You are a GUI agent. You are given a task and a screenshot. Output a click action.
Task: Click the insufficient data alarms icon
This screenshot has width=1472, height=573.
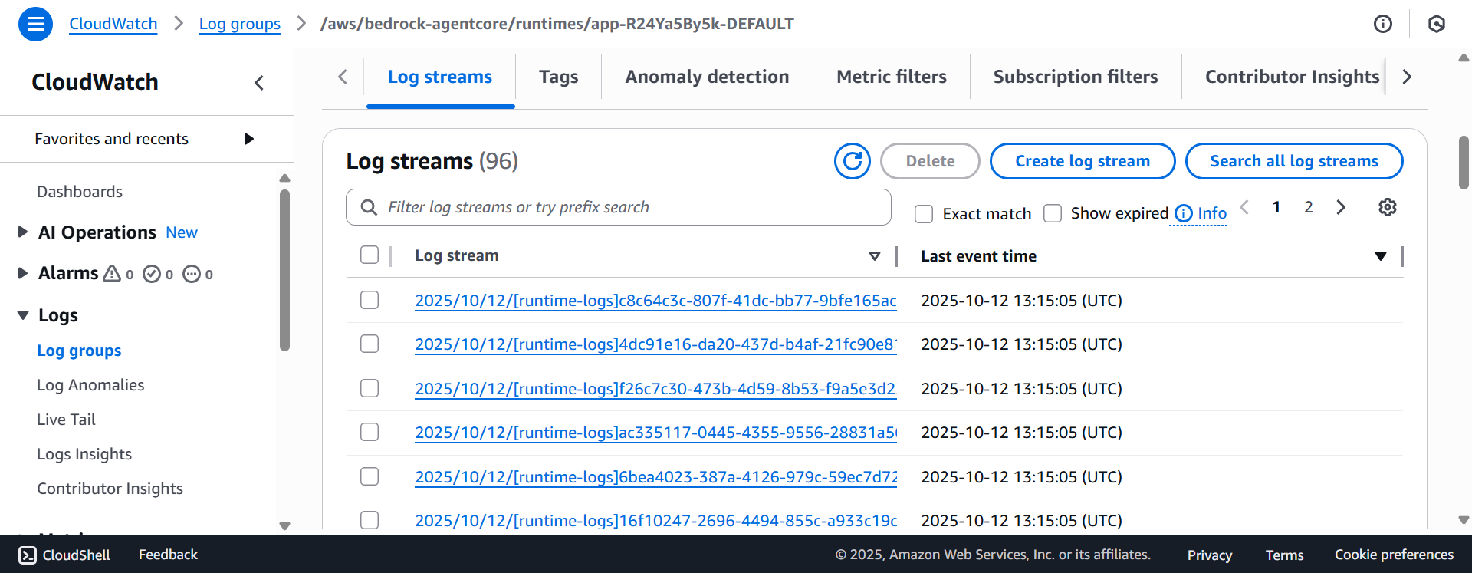192,274
